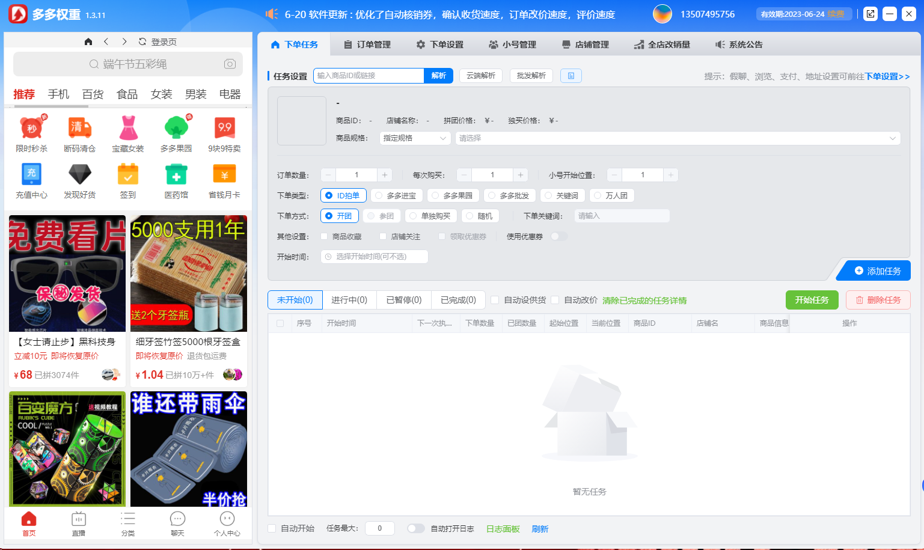Open 断码清仓 clearance icon
Viewport: 924px width, 550px height.
80,127
